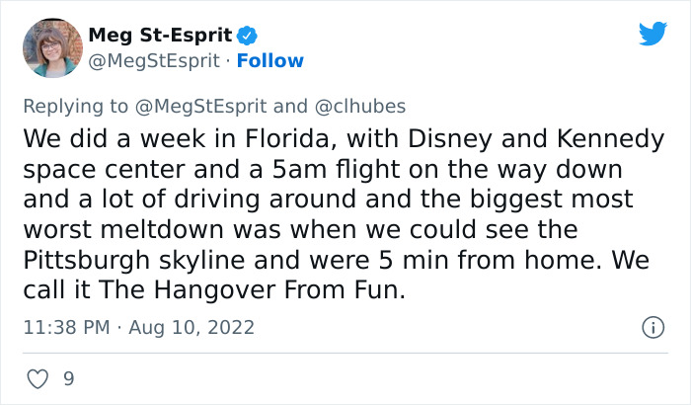The height and width of the screenshot is (405, 691).
Task: Follow Meg St-Esprit via the Follow link
Action: click(272, 60)
